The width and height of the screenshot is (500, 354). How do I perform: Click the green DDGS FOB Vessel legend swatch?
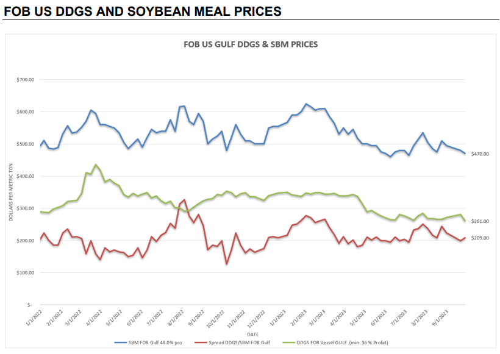pos(289,342)
